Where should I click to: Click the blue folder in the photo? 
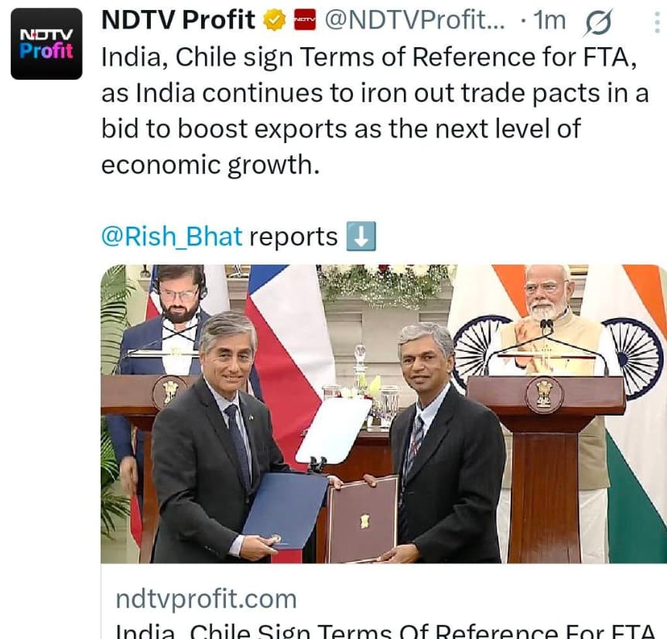pos(284,510)
